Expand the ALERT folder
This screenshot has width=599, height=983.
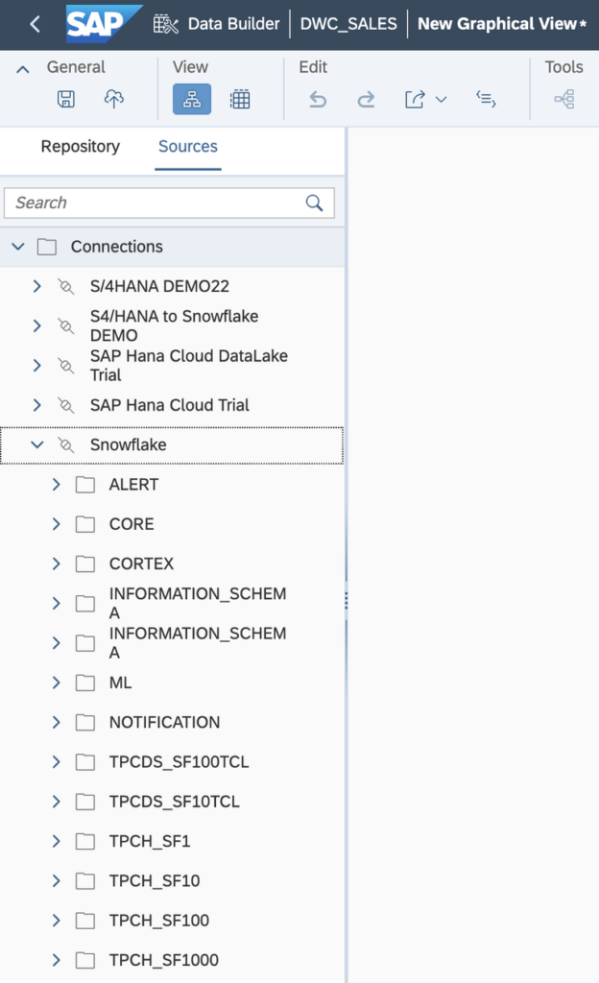[57, 485]
